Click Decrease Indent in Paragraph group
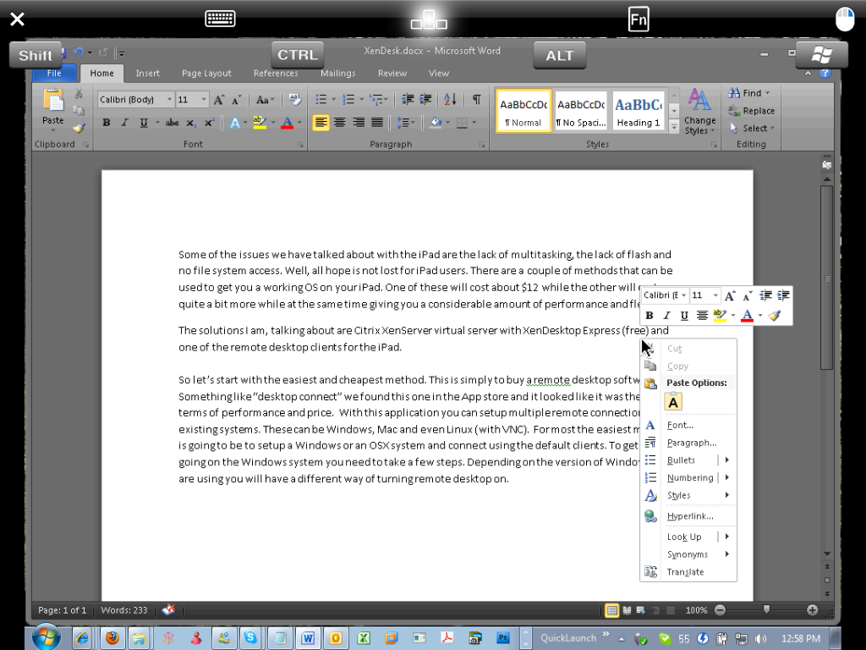Screen dimensions: 866x650 coord(408,100)
